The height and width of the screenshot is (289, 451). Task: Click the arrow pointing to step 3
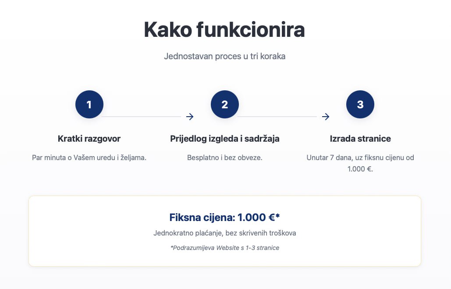[x=325, y=117]
